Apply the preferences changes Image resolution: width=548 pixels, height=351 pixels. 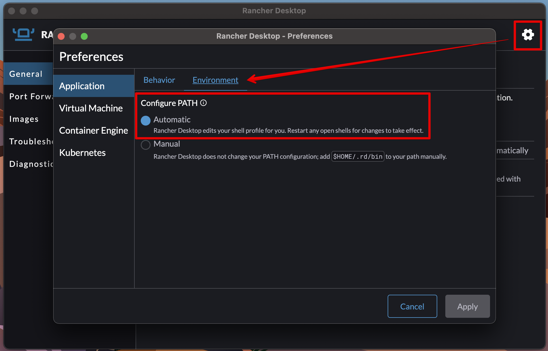coord(468,306)
